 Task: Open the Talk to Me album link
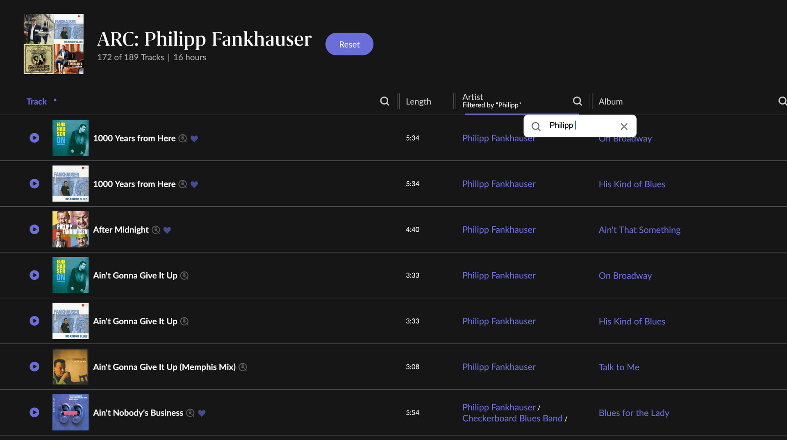tap(619, 367)
